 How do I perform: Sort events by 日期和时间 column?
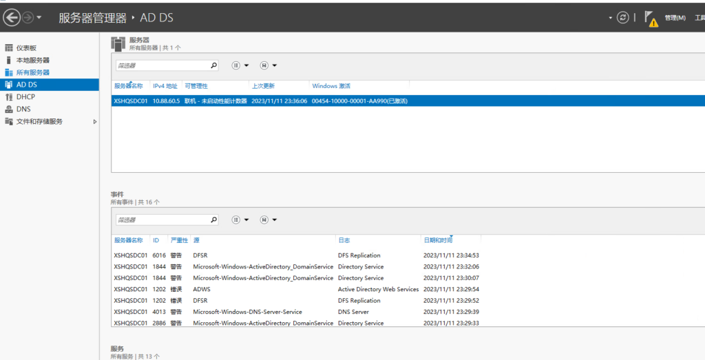438,240
